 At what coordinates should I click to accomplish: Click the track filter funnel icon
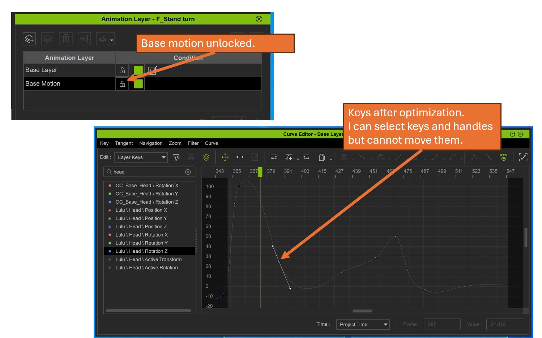tap(176, 157)
